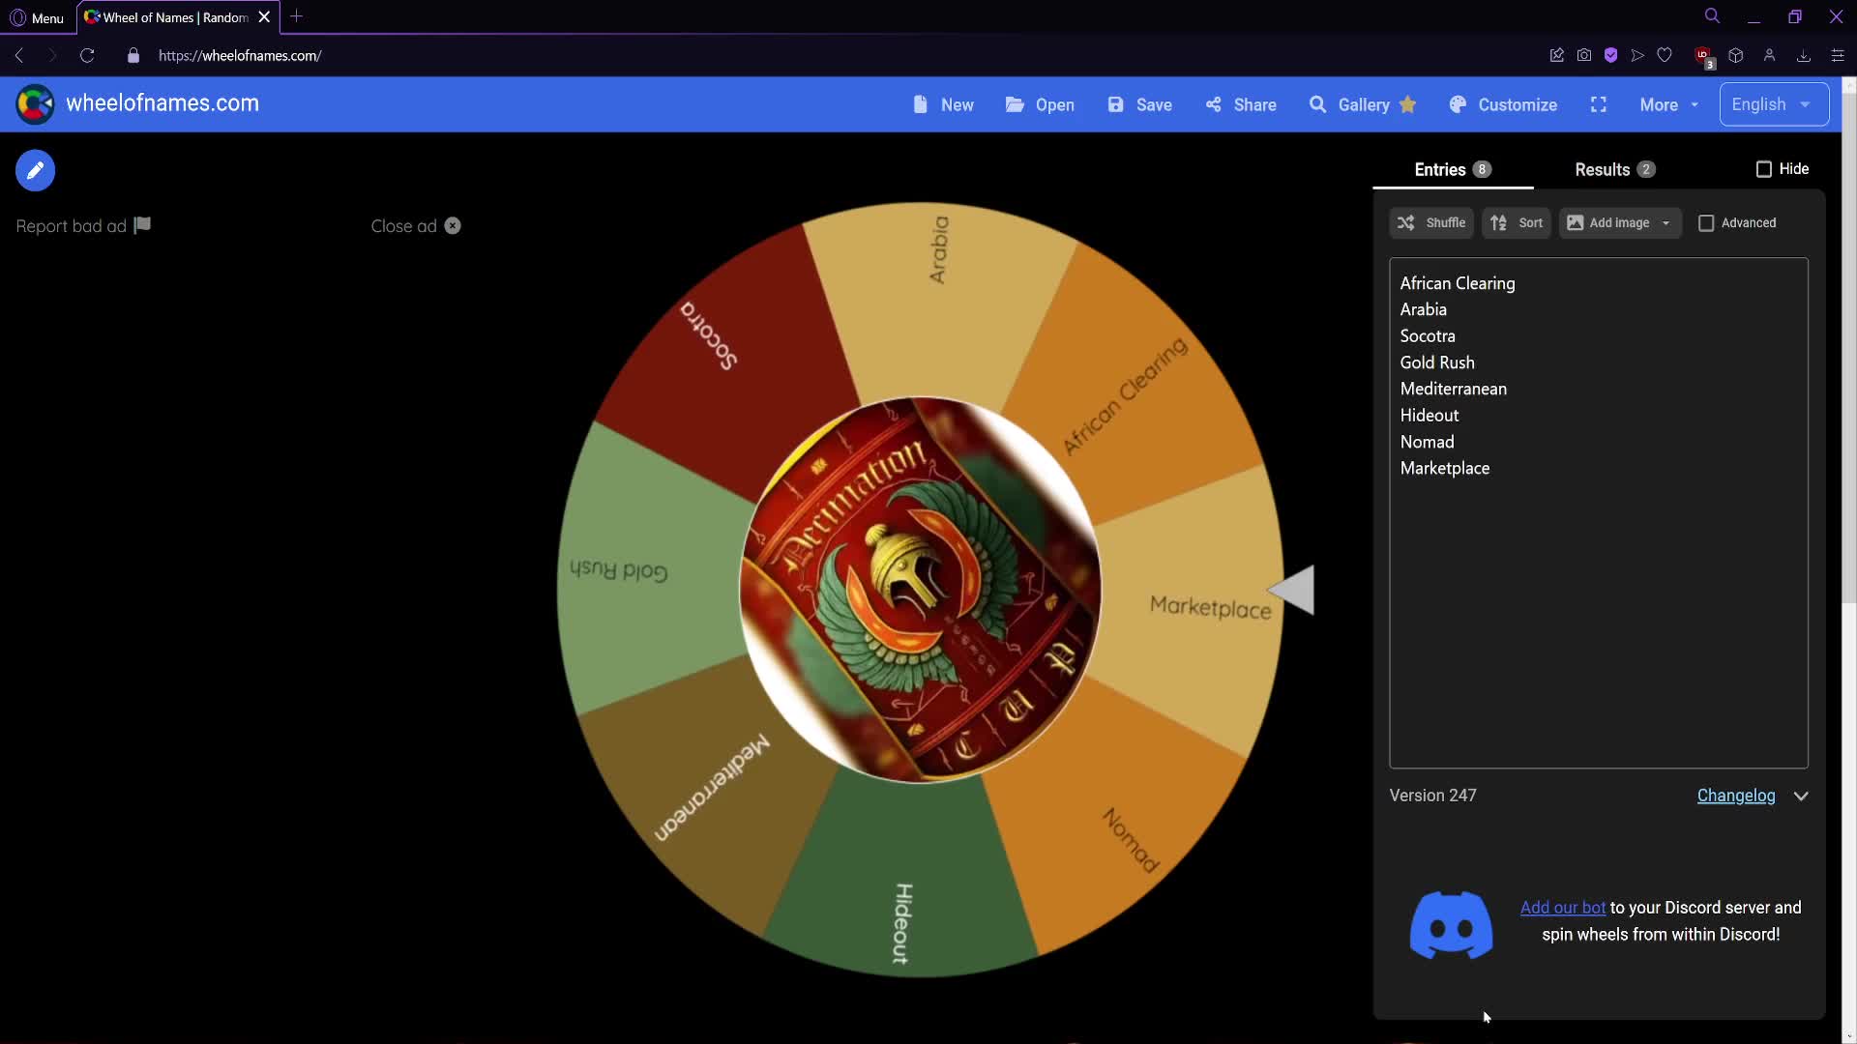
Task: Click the blue pencil edit button
Action: tap(35, 170)
